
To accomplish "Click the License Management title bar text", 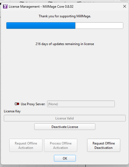I will [x=24, y=7].
